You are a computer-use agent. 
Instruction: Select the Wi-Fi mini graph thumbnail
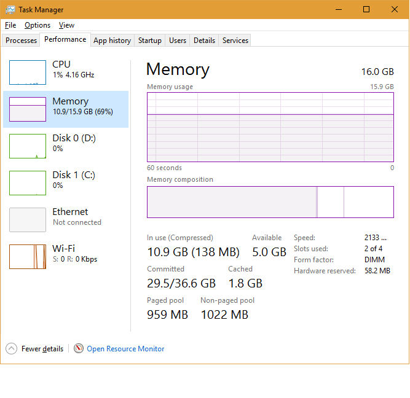(28, 257)
